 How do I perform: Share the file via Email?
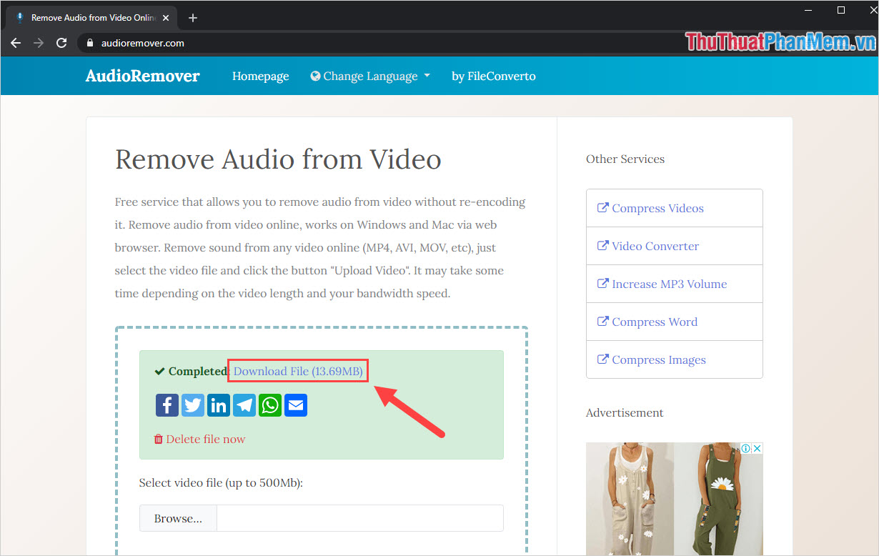pyautogui.click(x=295, y=405)
